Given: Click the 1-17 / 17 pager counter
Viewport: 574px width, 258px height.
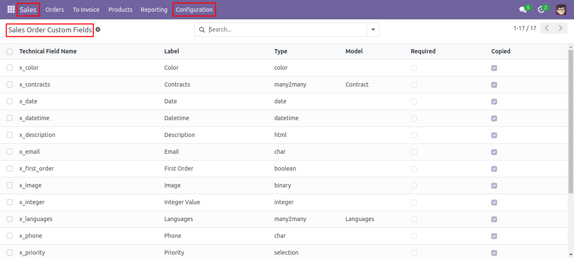Looking at the screenshot, I should click(x=525, y=28).
